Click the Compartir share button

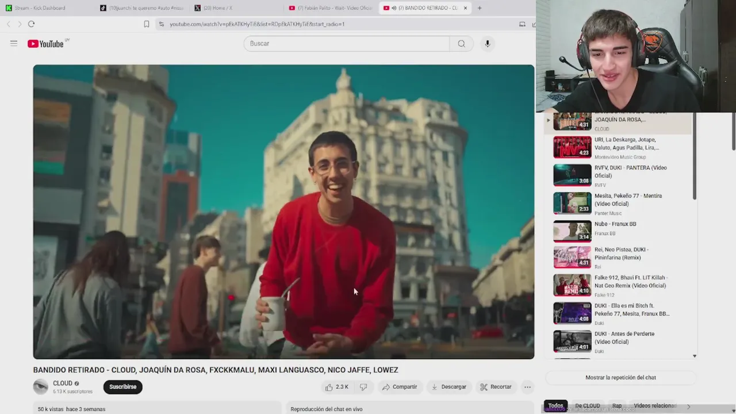coord(400,387)
